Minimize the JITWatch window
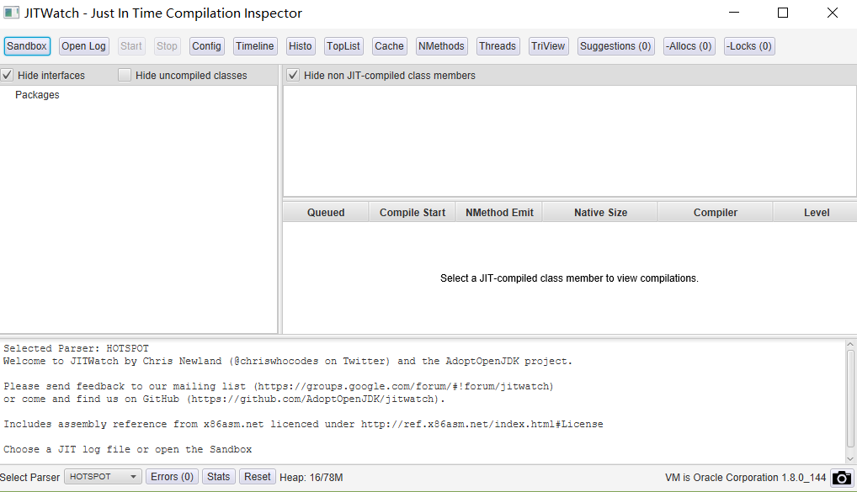Image resolution: width=857 pixels, height=492 pixels. tap(734, 13)
